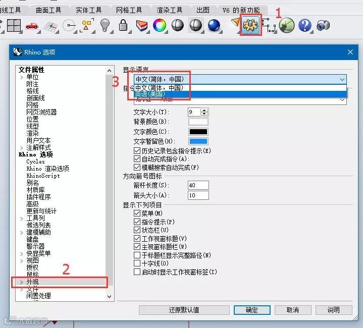Expand the 视图 tree node
The width and height of the screenshot is (363, 328).
tap(22, 261)
